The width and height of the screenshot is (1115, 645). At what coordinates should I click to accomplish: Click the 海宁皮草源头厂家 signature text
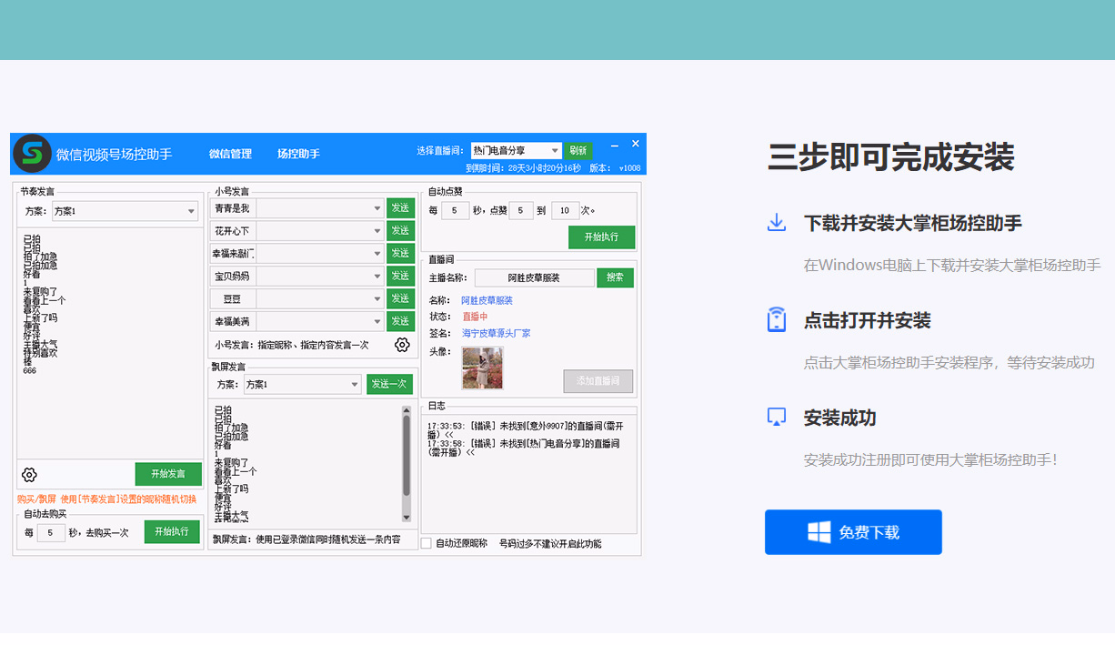click(x=496, y=333)
